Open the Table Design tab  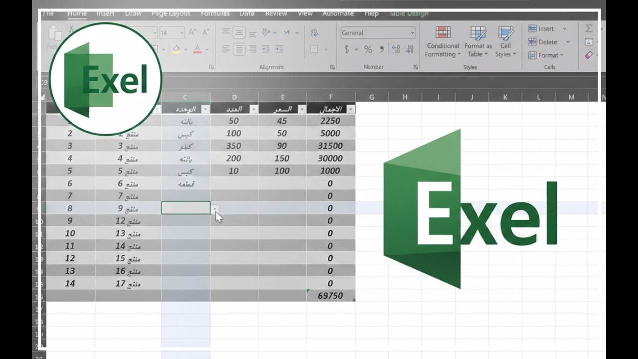(x=409, y=13)
